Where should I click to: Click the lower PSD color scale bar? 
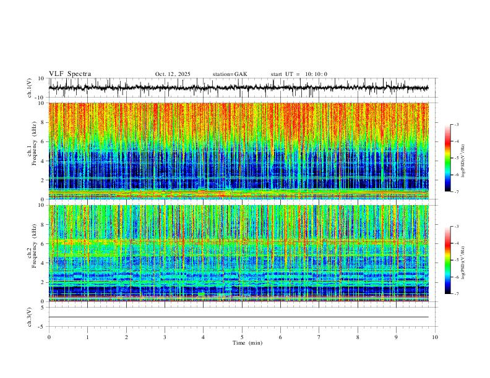point(448,260)
